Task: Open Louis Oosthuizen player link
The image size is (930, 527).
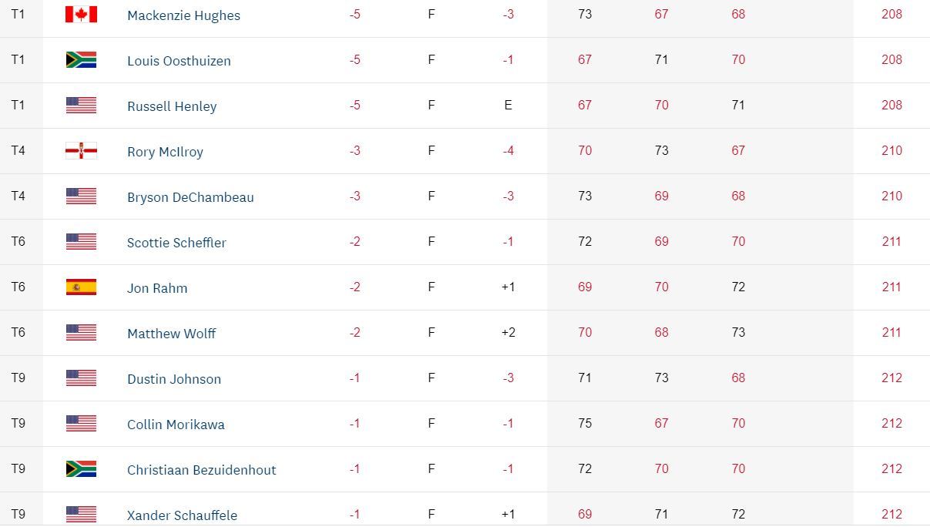Action: [x=179, y=61]
